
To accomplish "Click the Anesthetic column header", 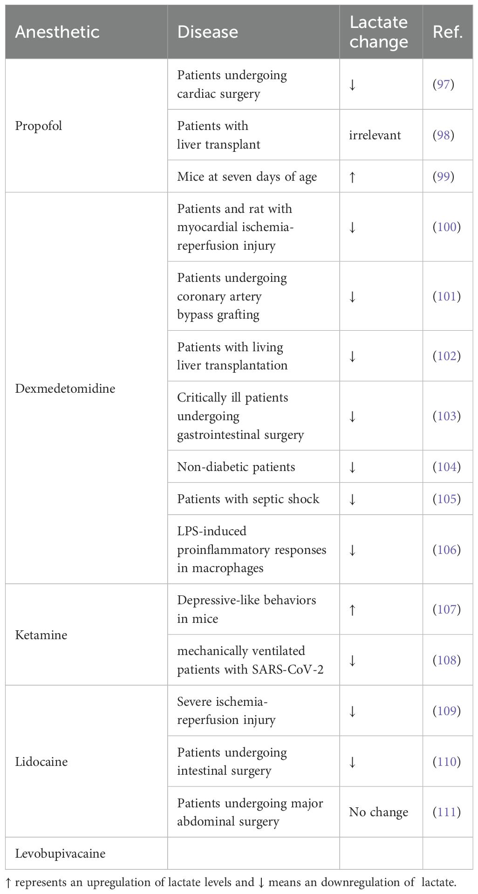I will point(57,32).
